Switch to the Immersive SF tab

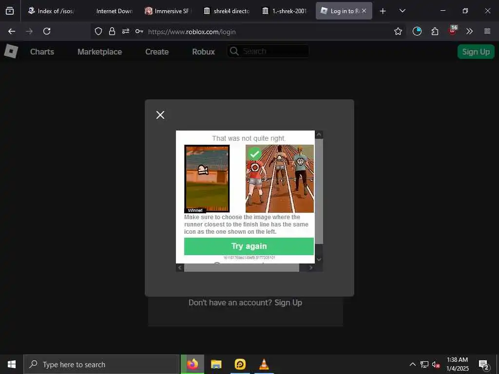(x=168, y=11)
